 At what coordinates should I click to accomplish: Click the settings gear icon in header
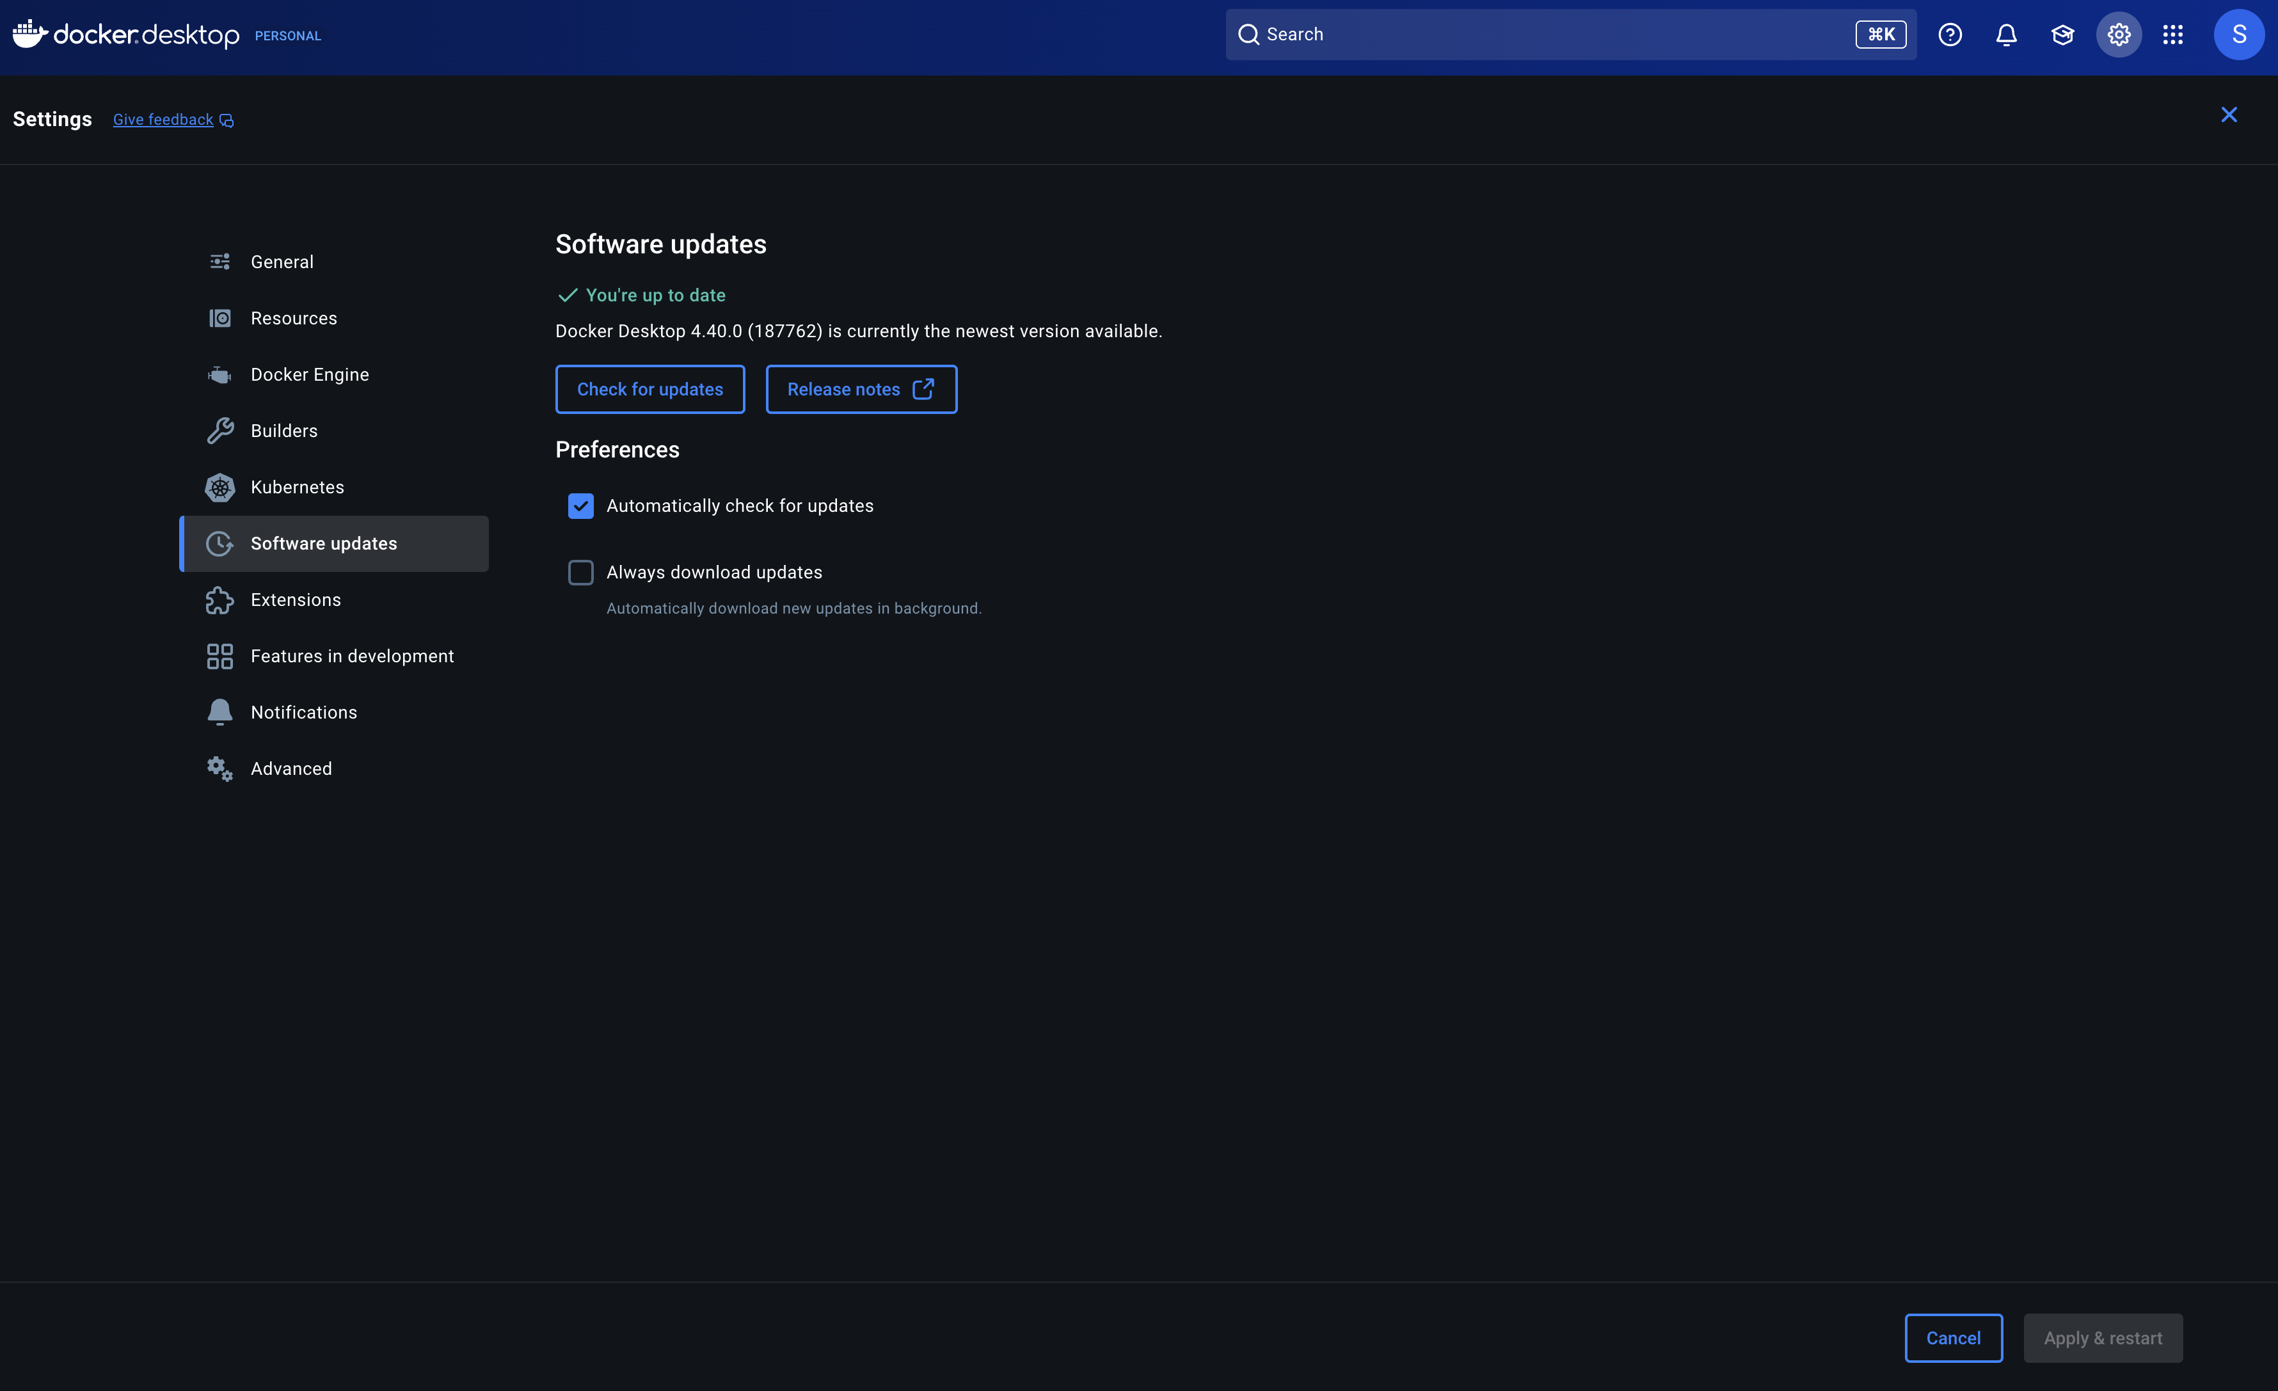pos(2119,34)
